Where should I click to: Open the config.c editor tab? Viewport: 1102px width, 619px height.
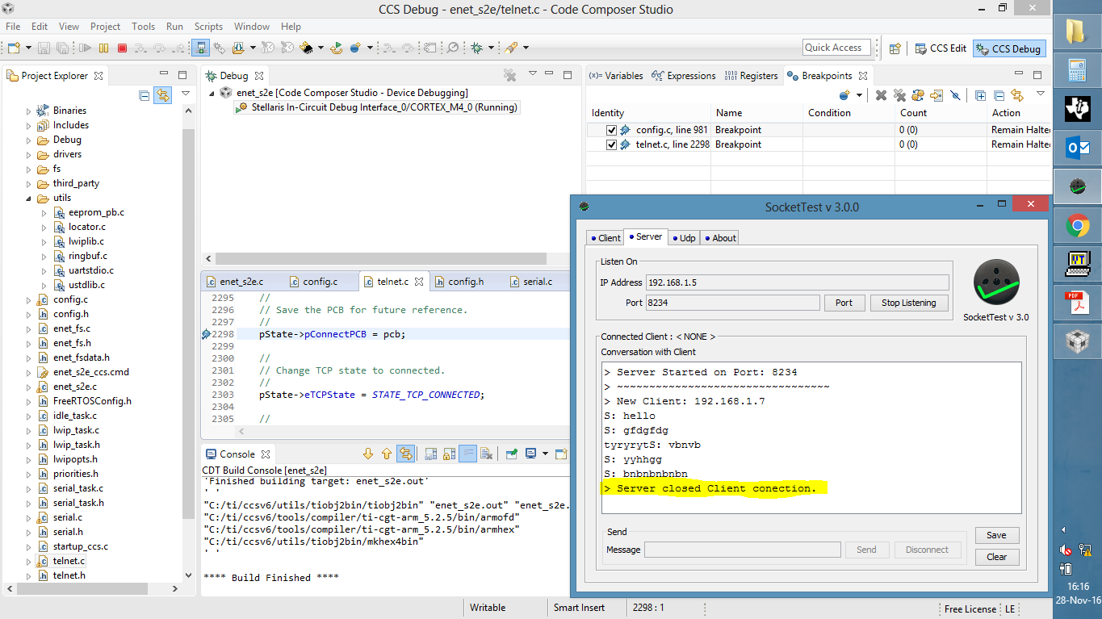click(x=320, y=282)
